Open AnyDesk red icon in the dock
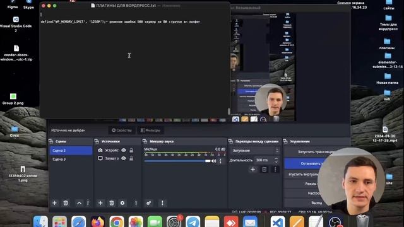 [231, 221]
